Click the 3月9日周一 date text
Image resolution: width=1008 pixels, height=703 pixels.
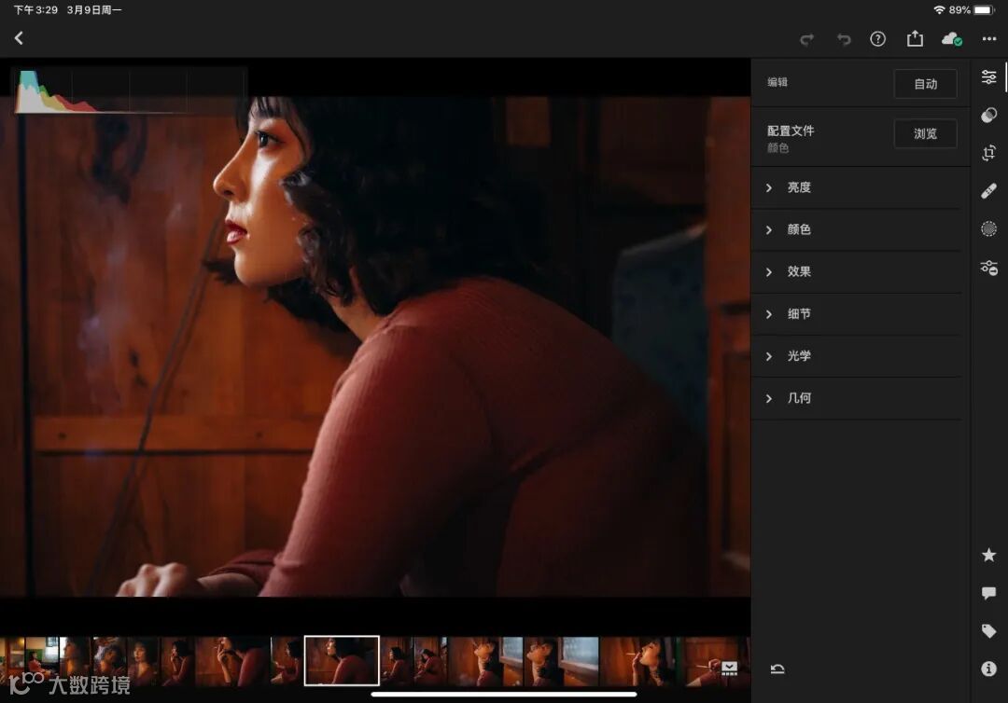(94, 9)
